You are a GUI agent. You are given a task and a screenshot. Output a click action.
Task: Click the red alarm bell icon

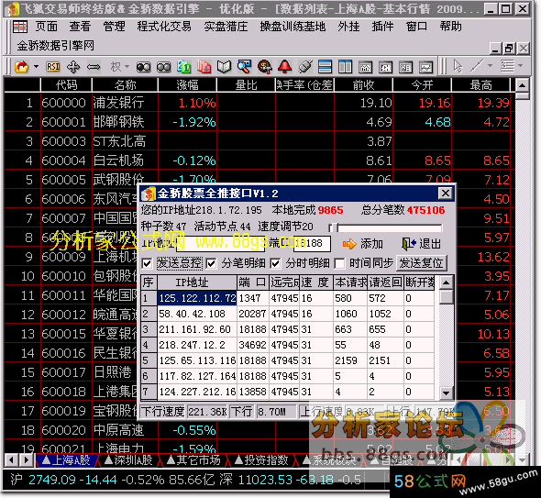click(x=284, y=67)
